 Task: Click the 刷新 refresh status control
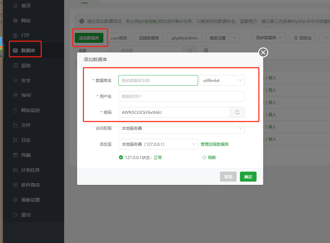click(x=210, y=157)
